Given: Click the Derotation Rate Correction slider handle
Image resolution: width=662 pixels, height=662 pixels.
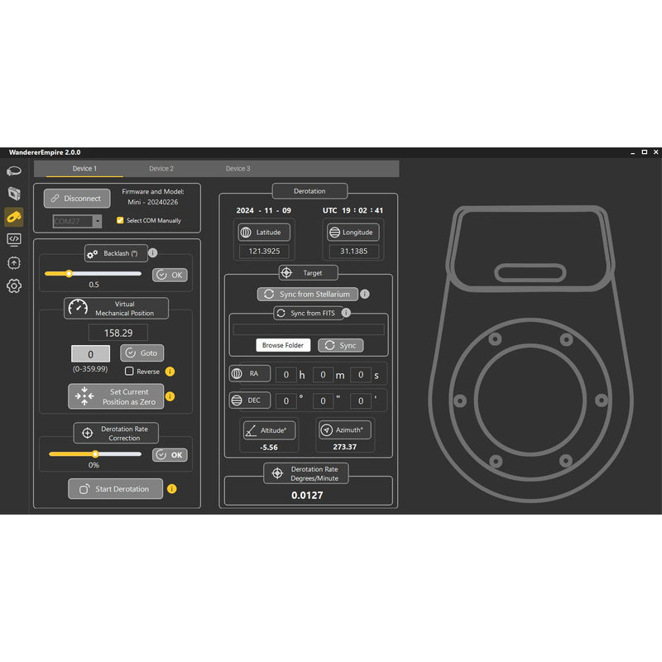Looking at the screenshot, I should pos(95,453).
